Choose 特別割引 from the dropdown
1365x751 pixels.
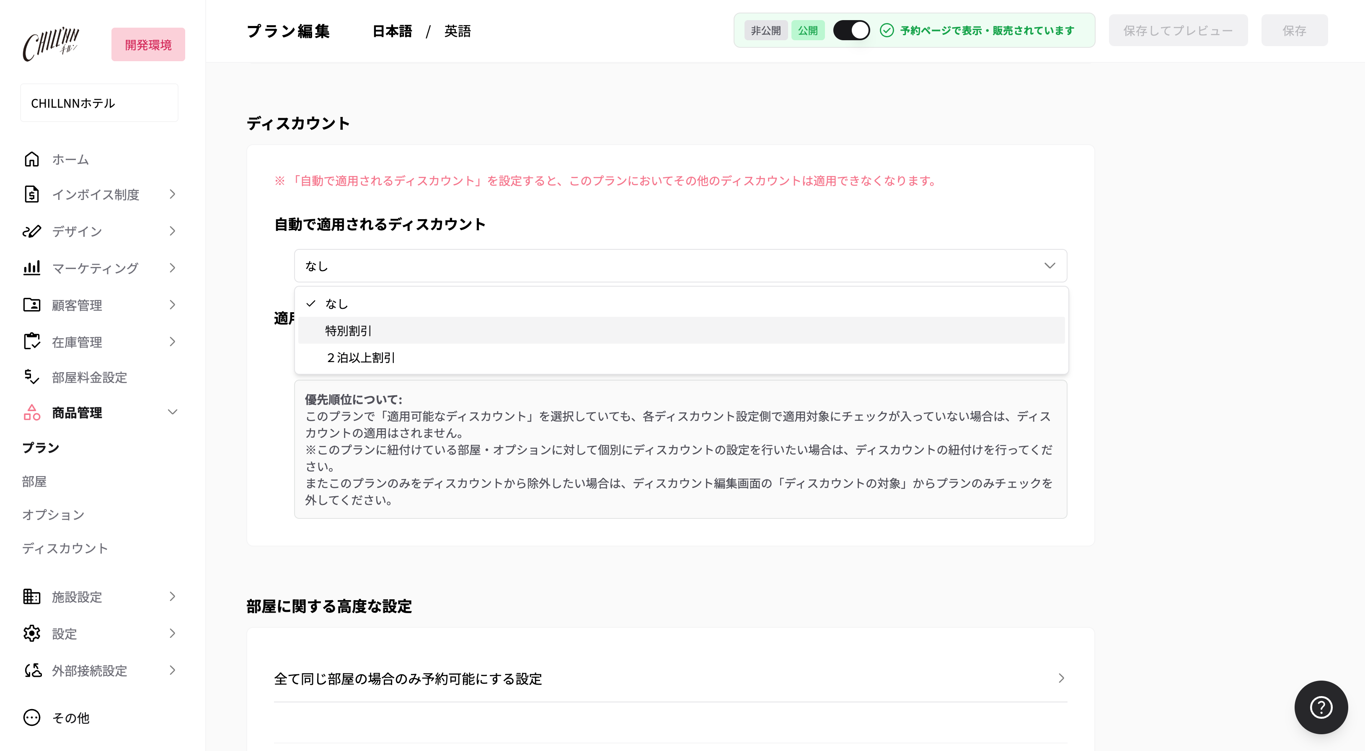point(681,331)
